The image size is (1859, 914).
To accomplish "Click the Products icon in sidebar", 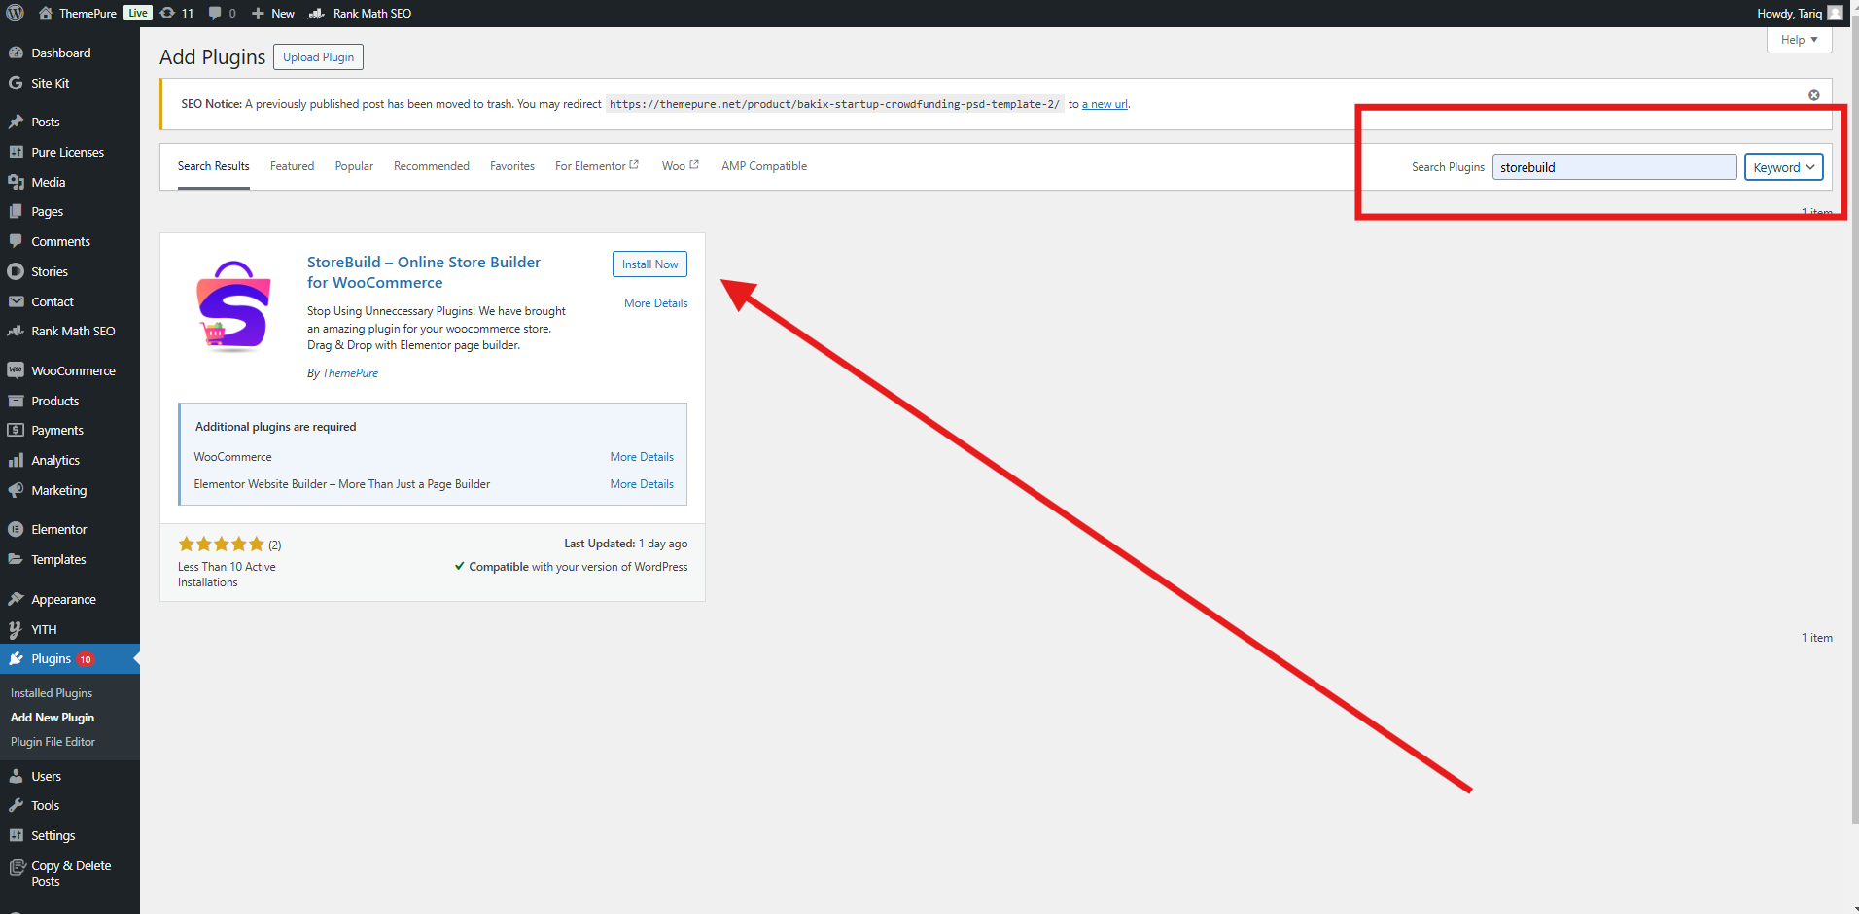I will click(x=16, y=401).
